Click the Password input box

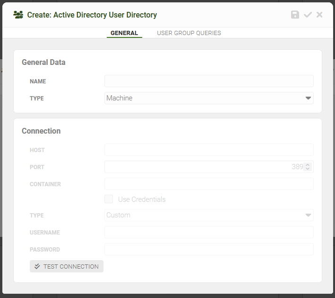tap(209, 249)
